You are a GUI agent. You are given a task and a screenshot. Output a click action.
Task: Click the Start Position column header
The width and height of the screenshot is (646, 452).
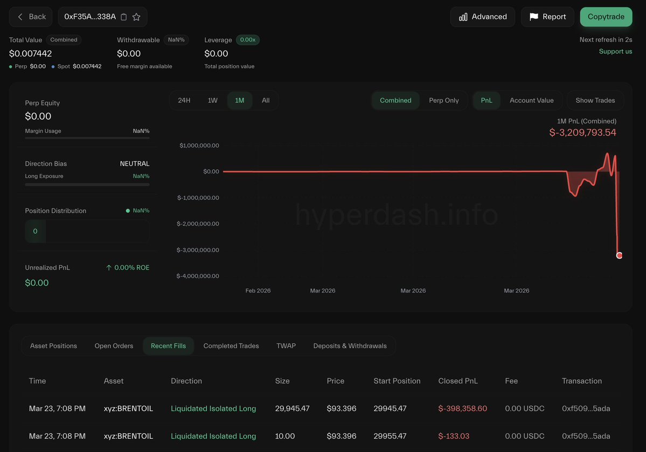tap(397, 381)
